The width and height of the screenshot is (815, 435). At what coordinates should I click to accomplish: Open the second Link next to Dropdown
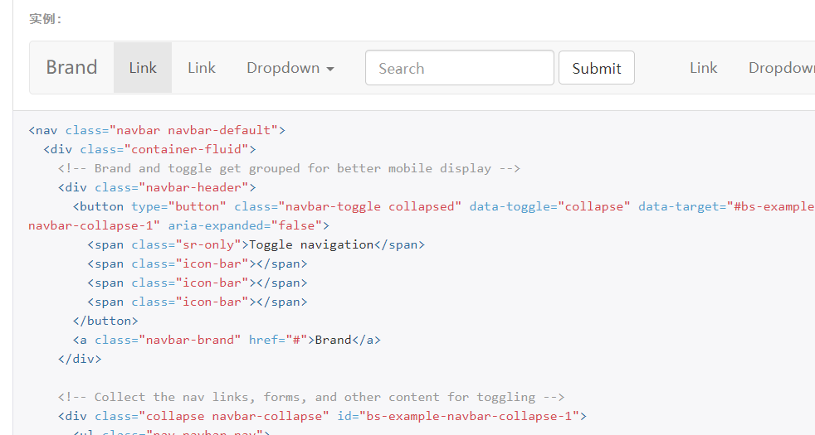(x=202, y=67)
